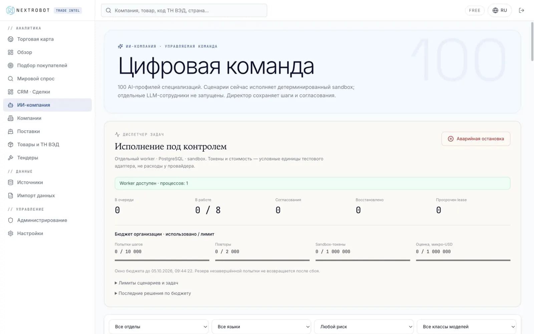
Task: Open the RU language switcher
Action: point(500,10)
